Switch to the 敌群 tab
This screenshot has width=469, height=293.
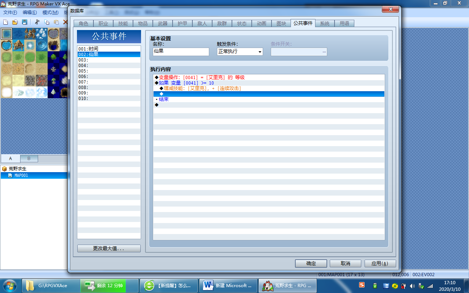(x=222, y=23)
